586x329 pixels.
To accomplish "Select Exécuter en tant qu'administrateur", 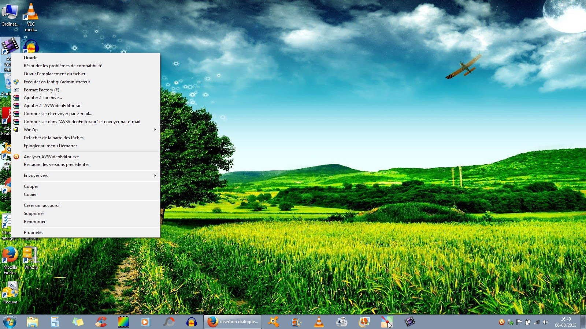I will pos(86,82).
